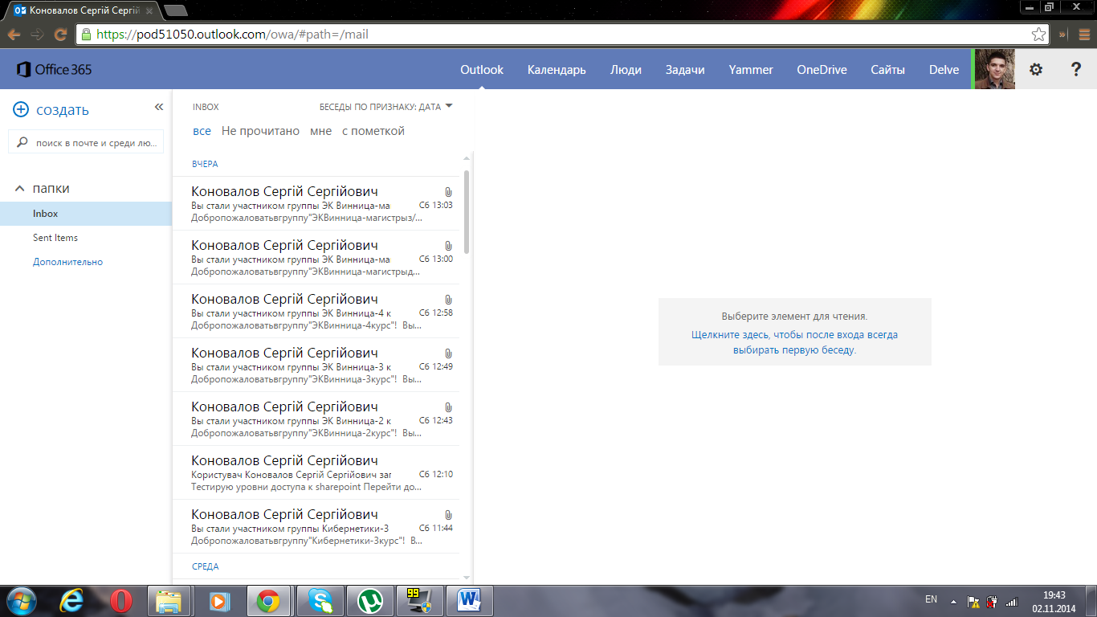Collapse the folder pane with double chevron
This screenshot has width=1097, height=617.
point(159,107)
